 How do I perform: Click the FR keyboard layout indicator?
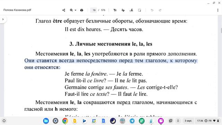click(210, 121)
